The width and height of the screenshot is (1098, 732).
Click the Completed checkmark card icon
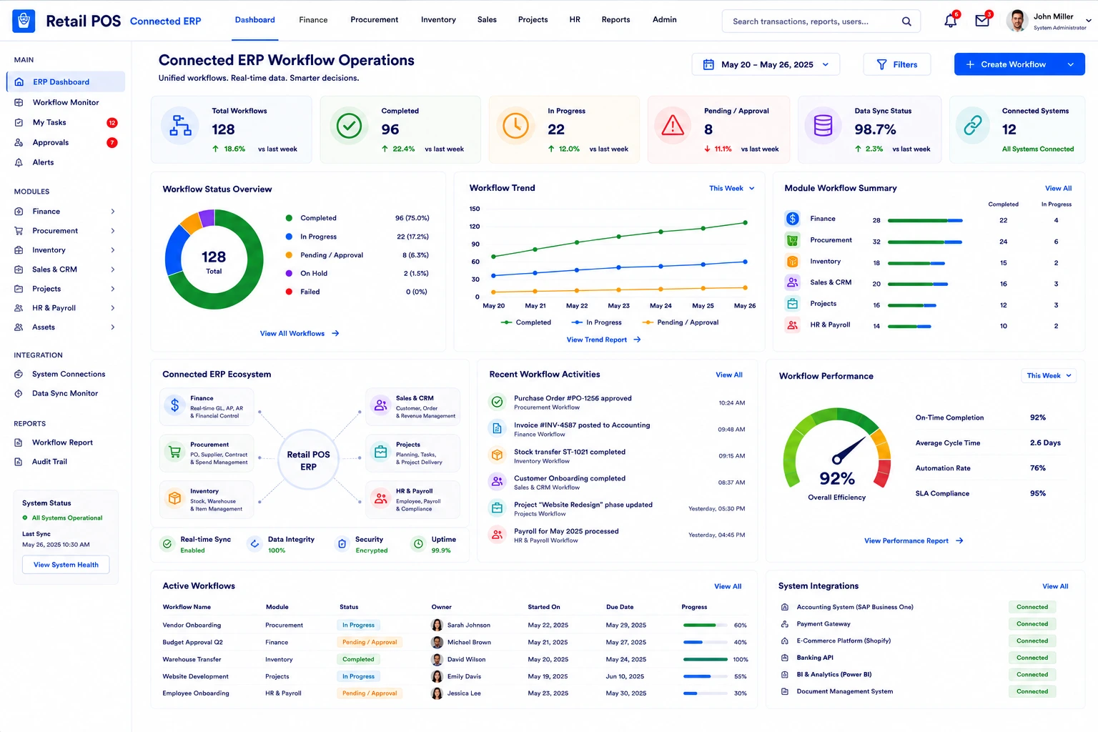[x=349, y=126]
